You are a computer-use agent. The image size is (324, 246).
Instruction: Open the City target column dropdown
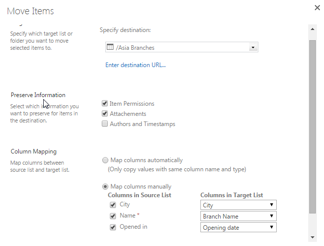pyautogui.click(x=239, y=205)
